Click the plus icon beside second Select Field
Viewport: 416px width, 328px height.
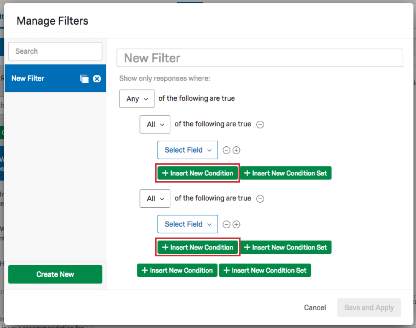coord(237,224)
